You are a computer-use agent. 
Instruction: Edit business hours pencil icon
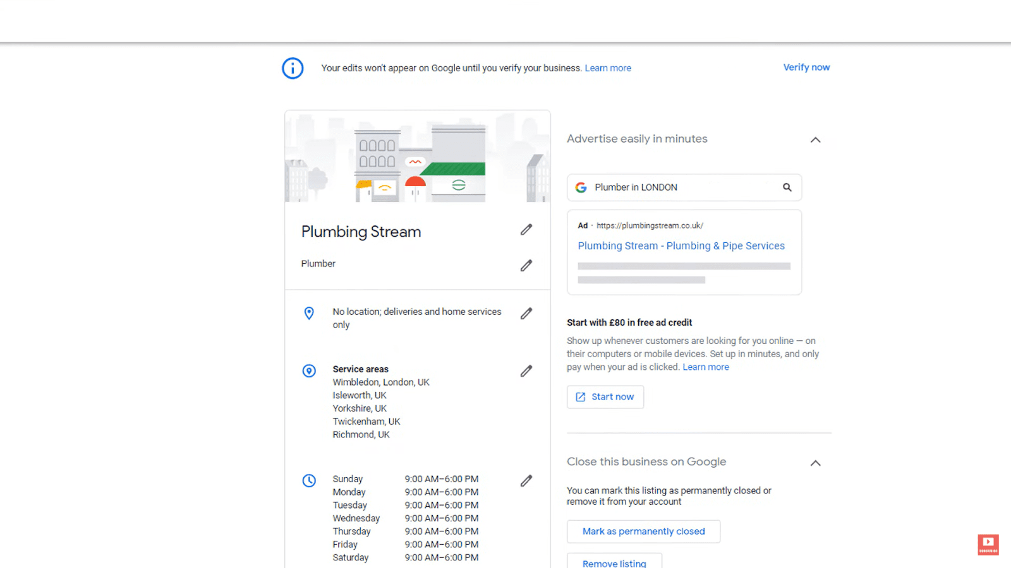point(526,481)
